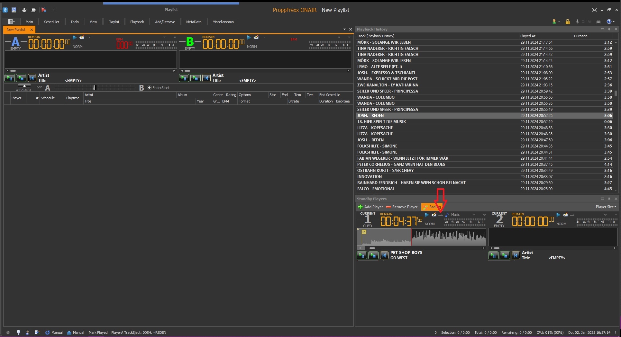621x337 pixels.
Task: Click the lock icon in top right
Action: (x=568, y=22)
